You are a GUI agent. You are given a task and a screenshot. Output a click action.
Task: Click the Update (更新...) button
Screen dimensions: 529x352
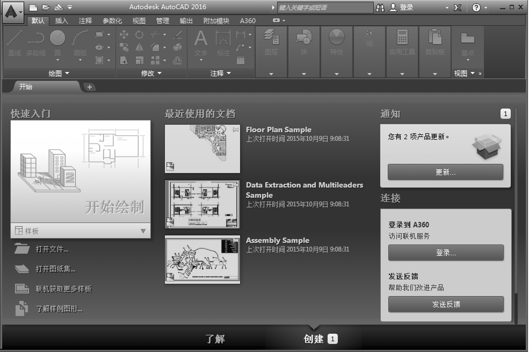pos(445,172)
